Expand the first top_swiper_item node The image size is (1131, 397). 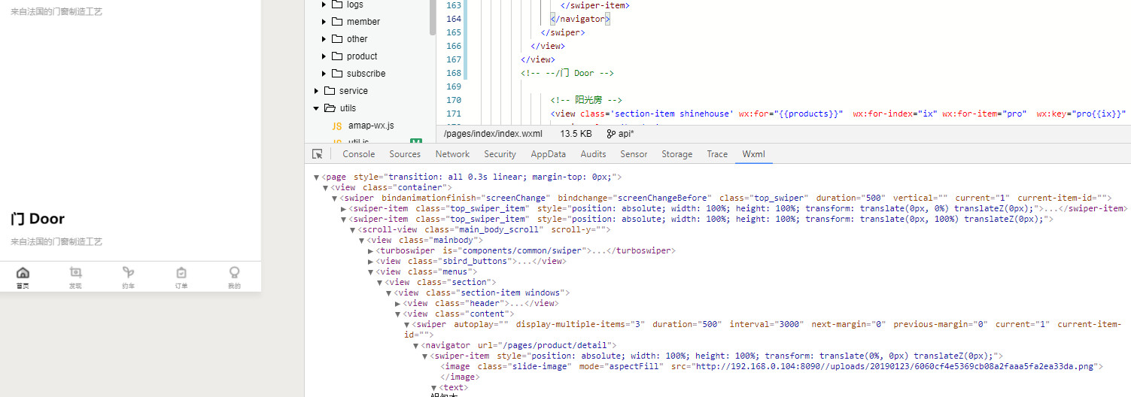344,209
